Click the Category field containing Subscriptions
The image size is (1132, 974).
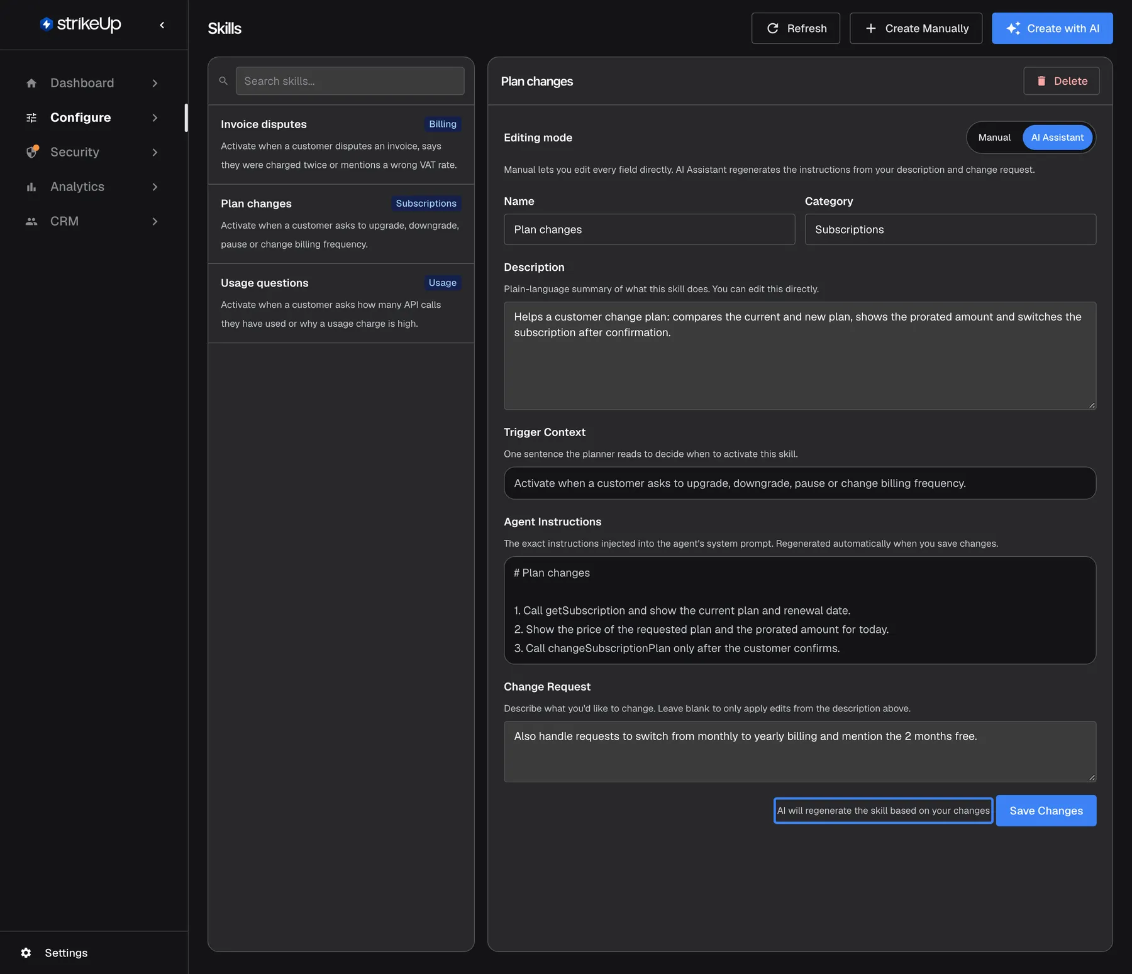click(950, 229)
